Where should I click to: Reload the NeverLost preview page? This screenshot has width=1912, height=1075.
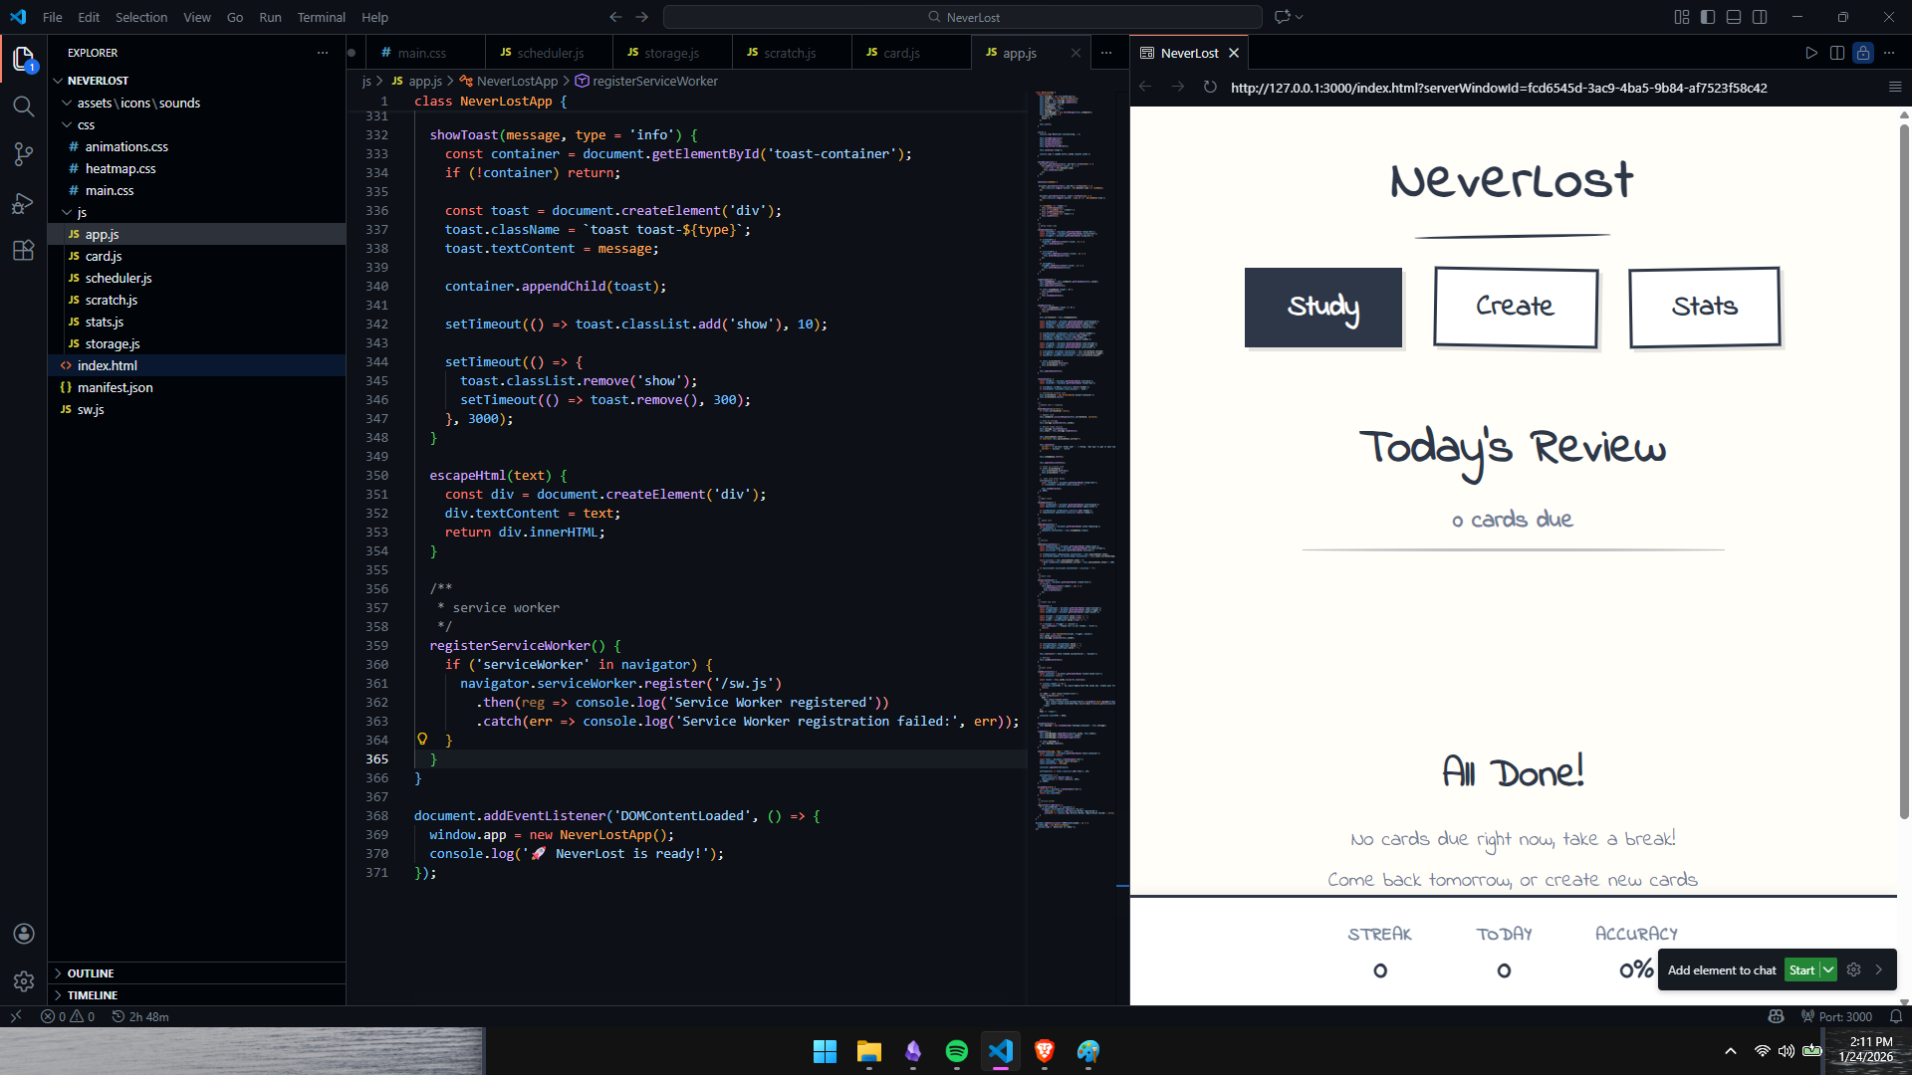tap(1210, 88)
